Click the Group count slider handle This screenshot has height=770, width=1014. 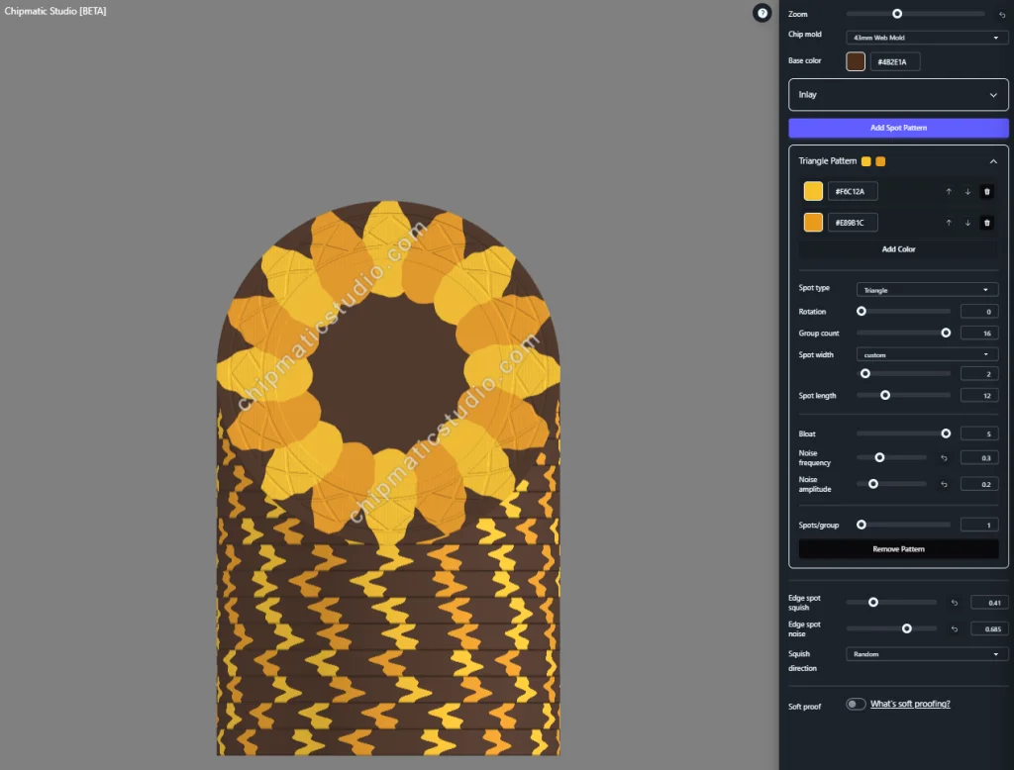coord(946,333)
